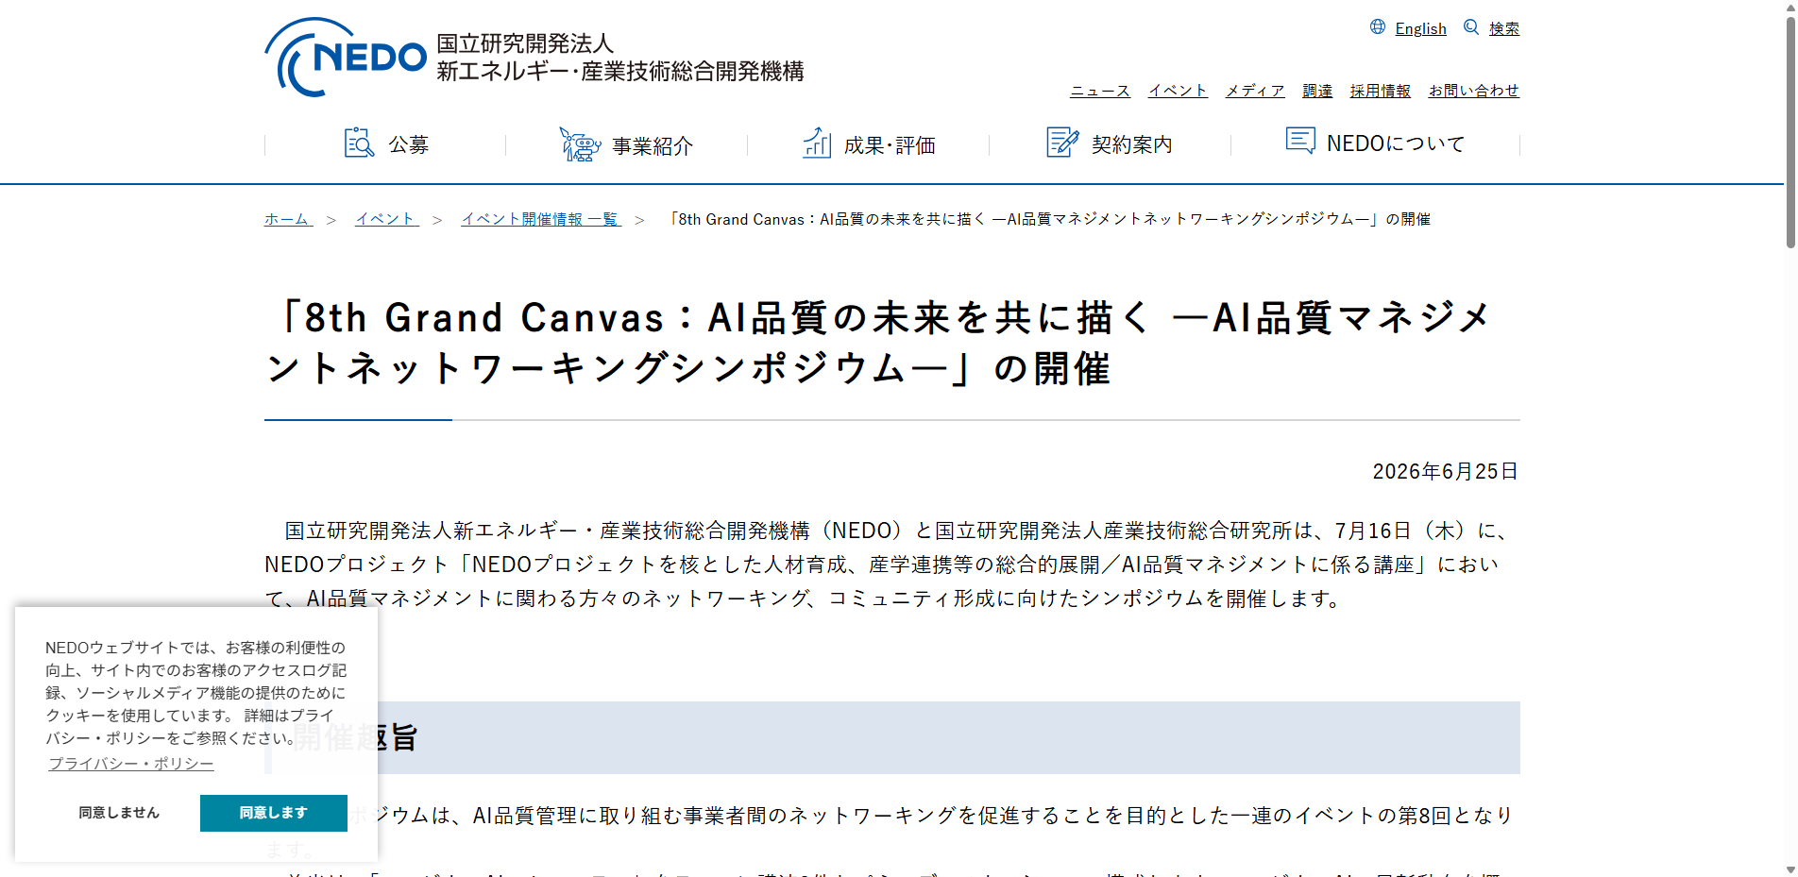Open the 公募 menu
Viewport: 1798px width, 877px height.
coord(385,144)
